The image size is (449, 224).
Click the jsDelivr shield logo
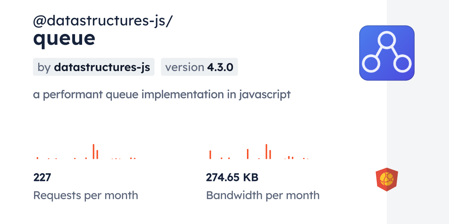pos(387,180)
